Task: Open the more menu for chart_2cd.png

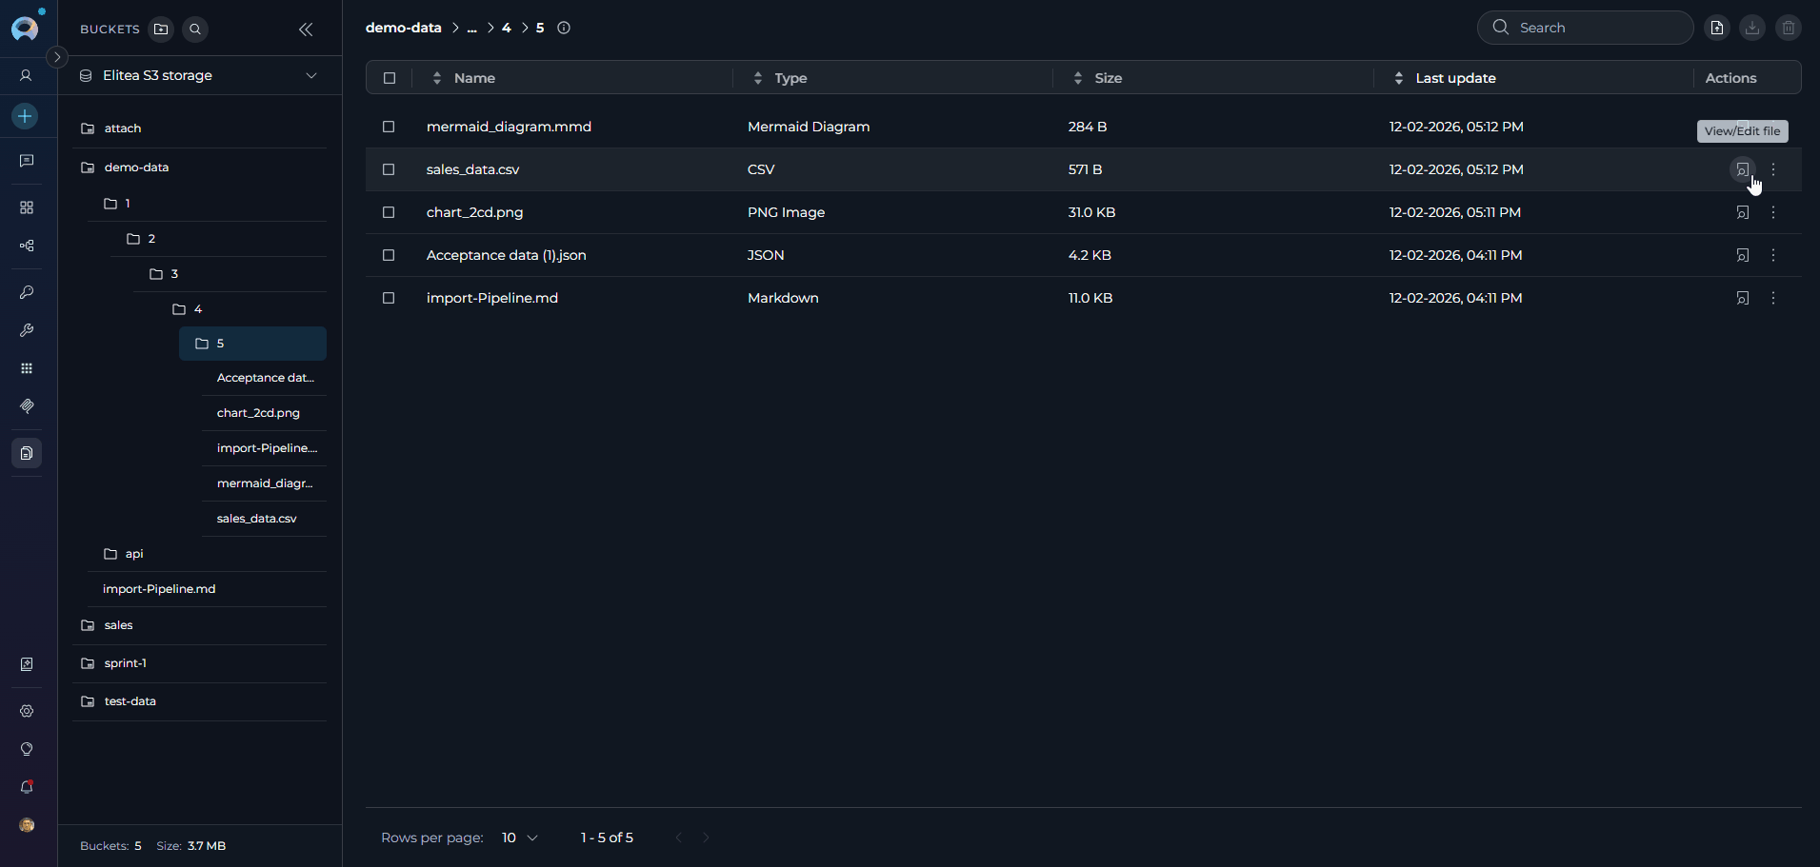Action: click(1773, 212)
